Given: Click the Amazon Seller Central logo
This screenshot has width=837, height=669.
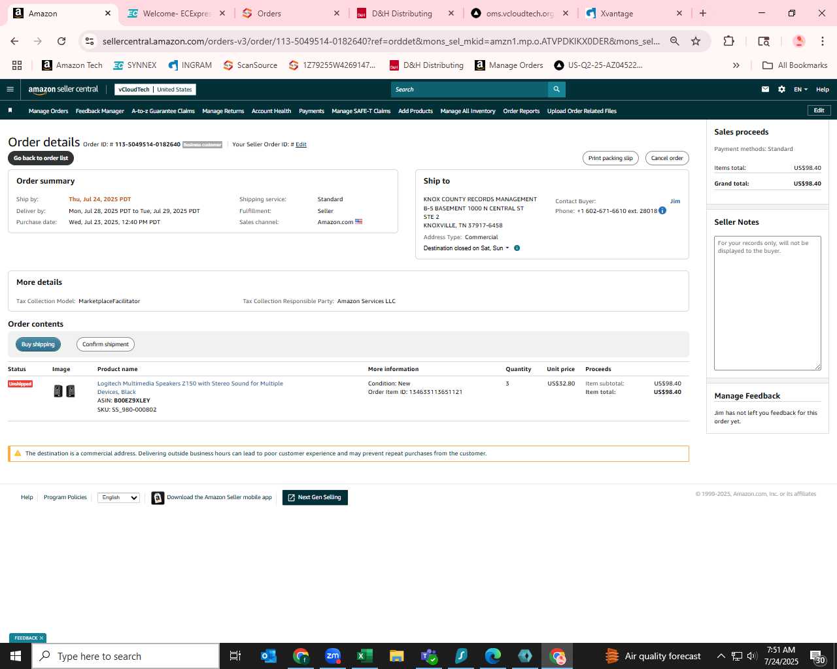Looking at the screenshot, I should [x=63, y=90].
